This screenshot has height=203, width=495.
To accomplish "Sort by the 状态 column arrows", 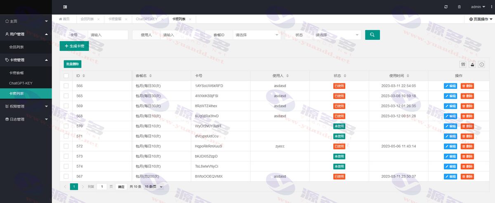I will (345, 76).
